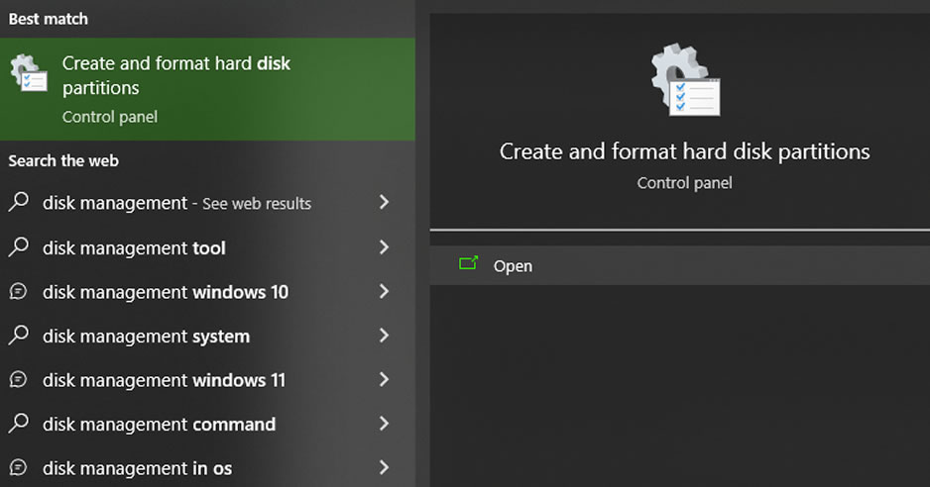The width and height of the screenshot is (930, 487).
Task: Select 'disk management windows 11' suggestion
Action: pos(207,380)
